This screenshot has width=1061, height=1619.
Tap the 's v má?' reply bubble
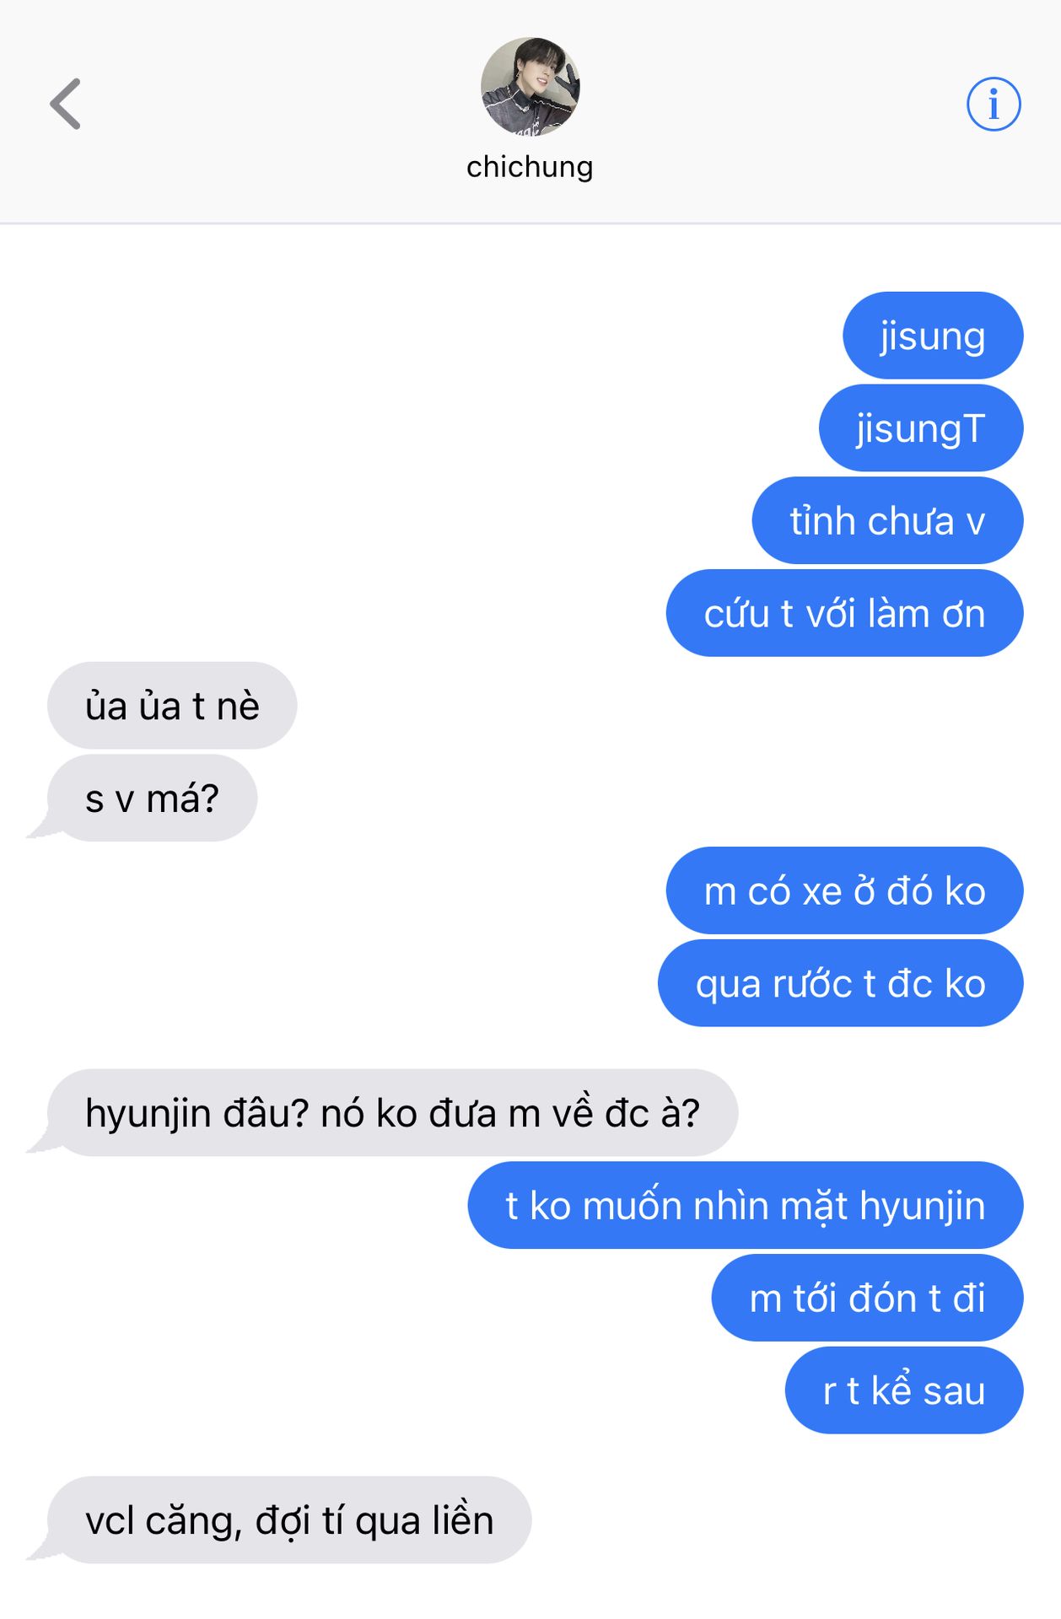click(x=152, y=798)
